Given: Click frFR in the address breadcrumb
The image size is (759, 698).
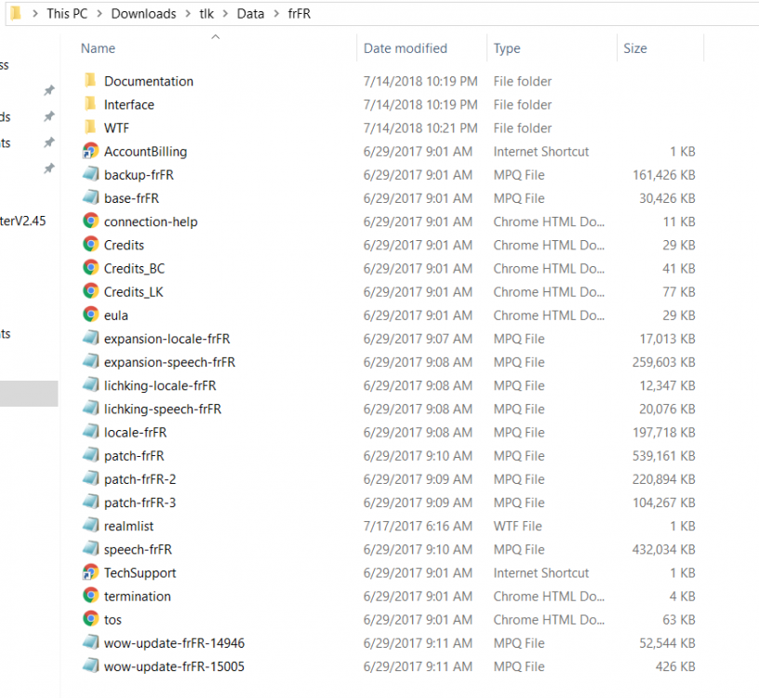Looking at the screenshot, I should point(300,14).
